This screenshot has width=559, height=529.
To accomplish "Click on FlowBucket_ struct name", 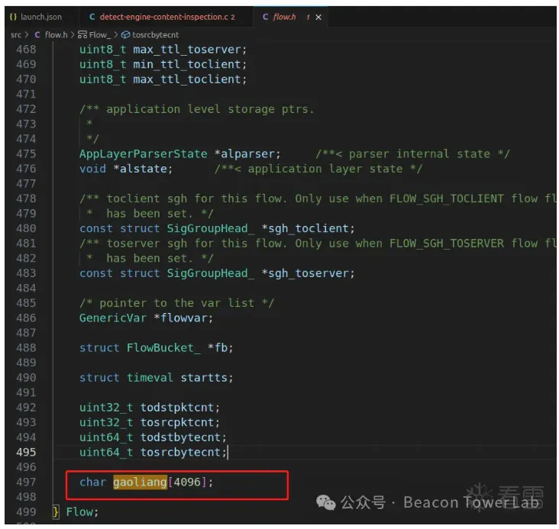I will 163,347.
